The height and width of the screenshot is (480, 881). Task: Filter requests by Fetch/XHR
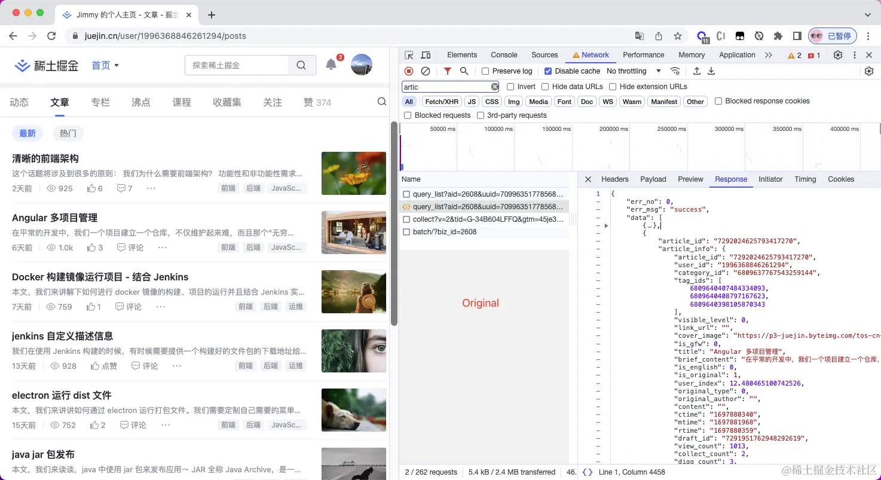(x=442, y=102)
